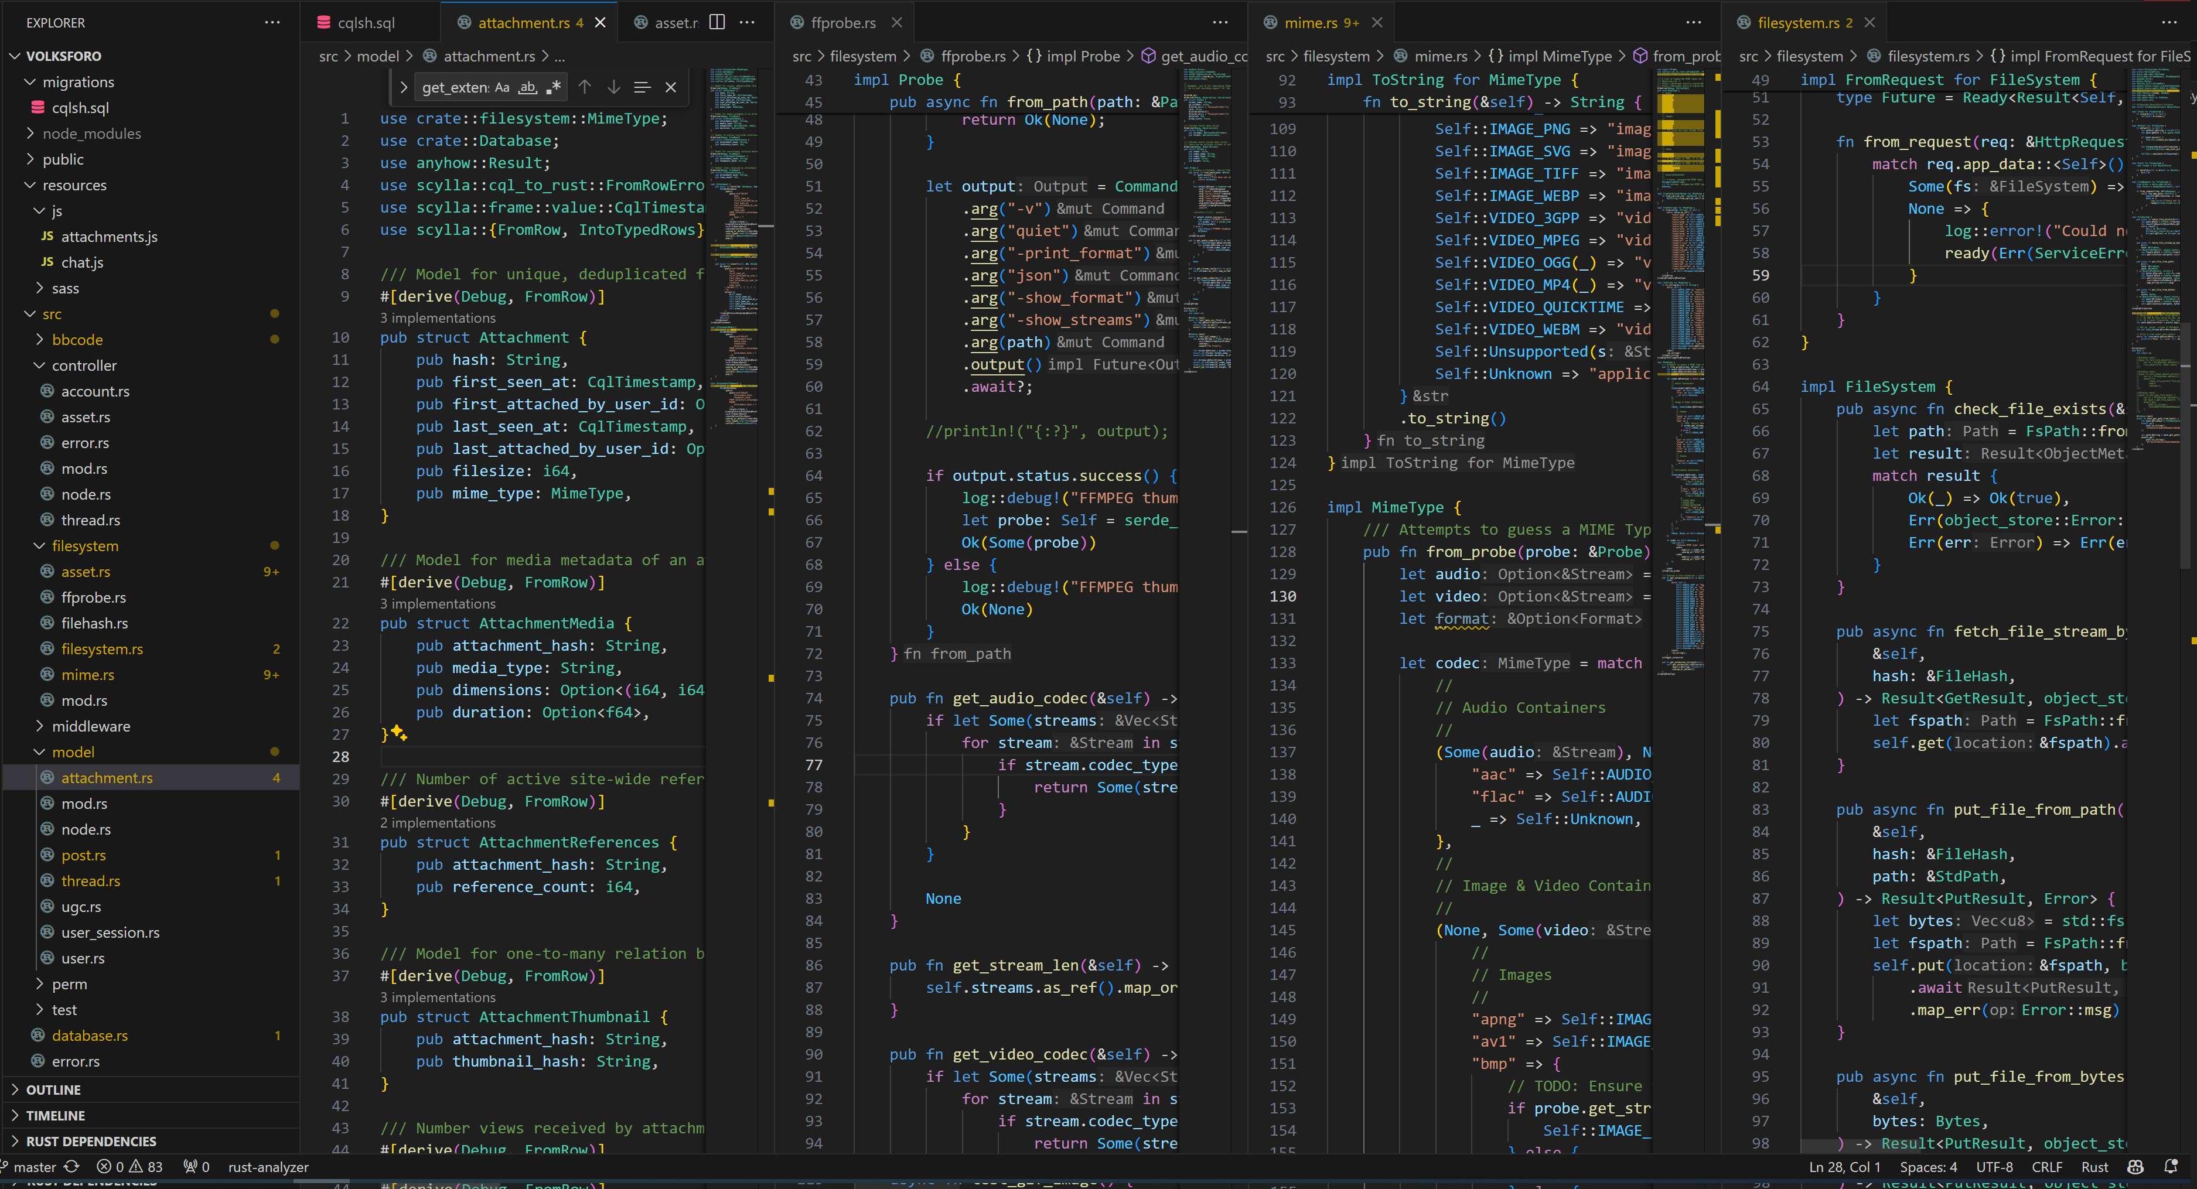This screenshot has height=1189, width=2197.
Task: Close the find widget
Action: coord(671,87)
